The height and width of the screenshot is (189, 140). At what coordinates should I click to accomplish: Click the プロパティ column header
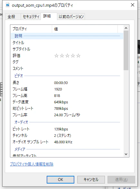click(31, 29)
